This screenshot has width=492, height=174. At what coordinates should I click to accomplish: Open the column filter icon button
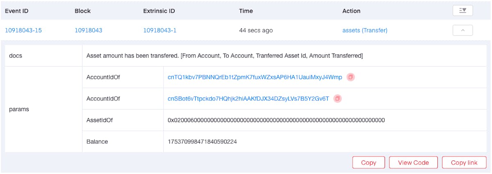coord(462,11)
